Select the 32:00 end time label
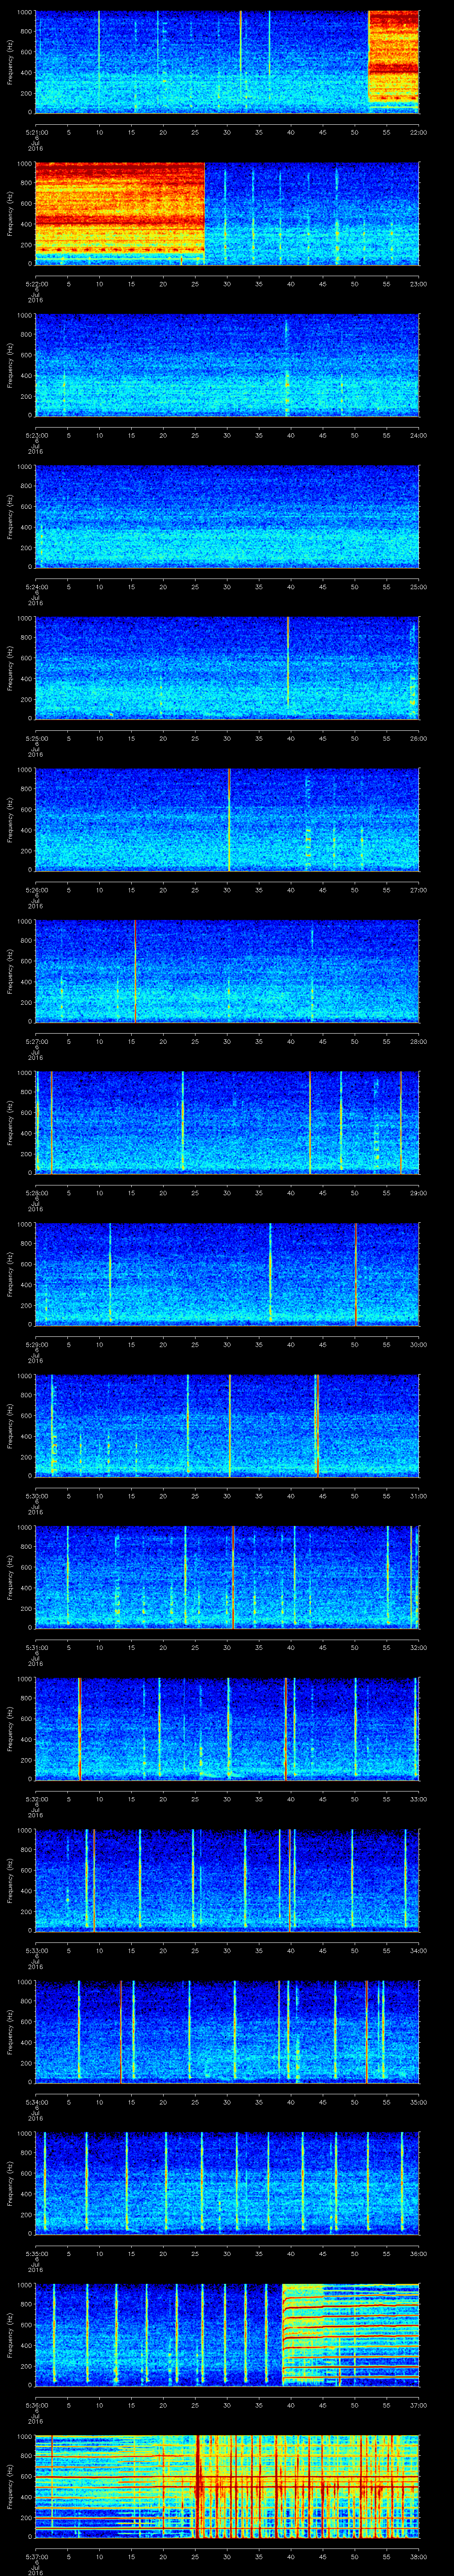The image size is (454, 2576). (418, 1648)
